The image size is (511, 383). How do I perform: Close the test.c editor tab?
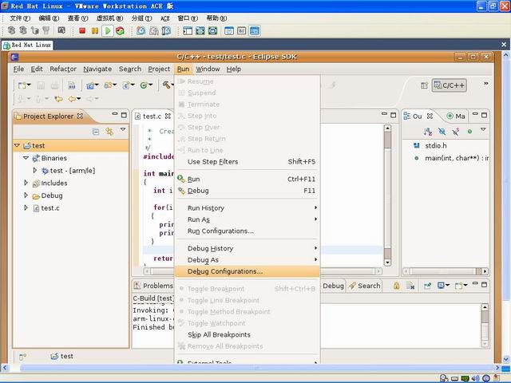(168, 116)
